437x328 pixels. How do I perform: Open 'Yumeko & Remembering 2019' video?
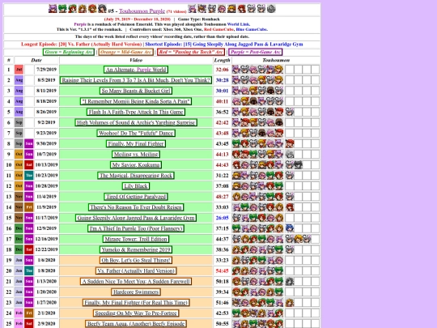(x=136, y=249)
